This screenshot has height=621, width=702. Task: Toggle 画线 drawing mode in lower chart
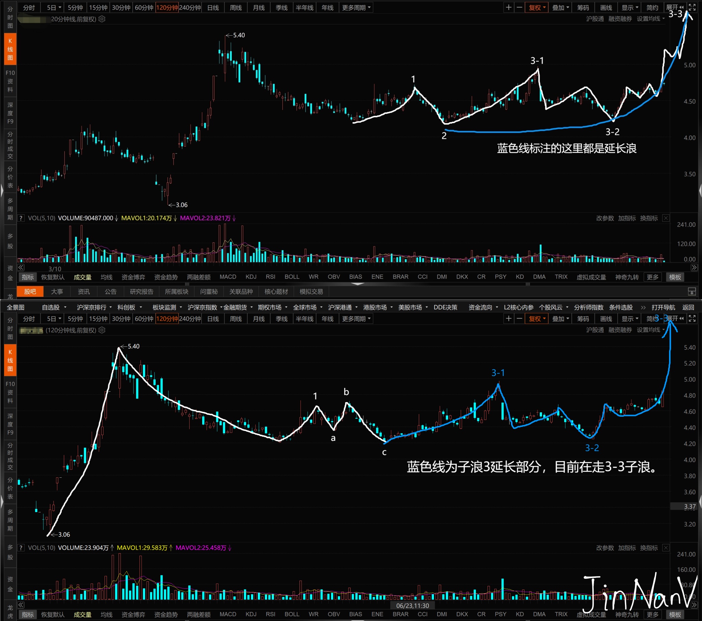606,319
